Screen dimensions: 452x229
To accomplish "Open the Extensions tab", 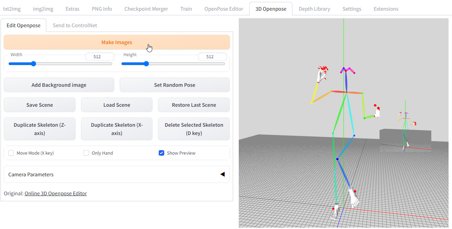I will point(386,9).
